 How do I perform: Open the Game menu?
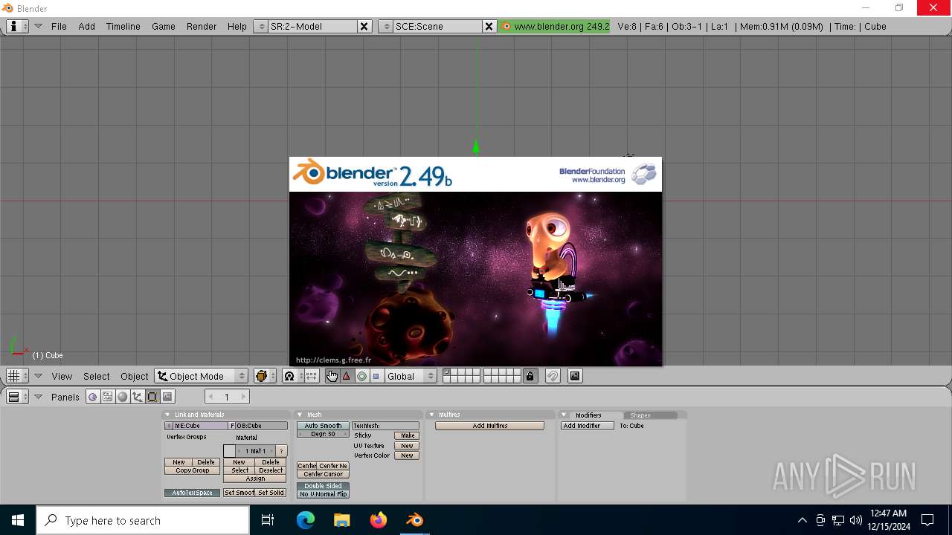164,26
